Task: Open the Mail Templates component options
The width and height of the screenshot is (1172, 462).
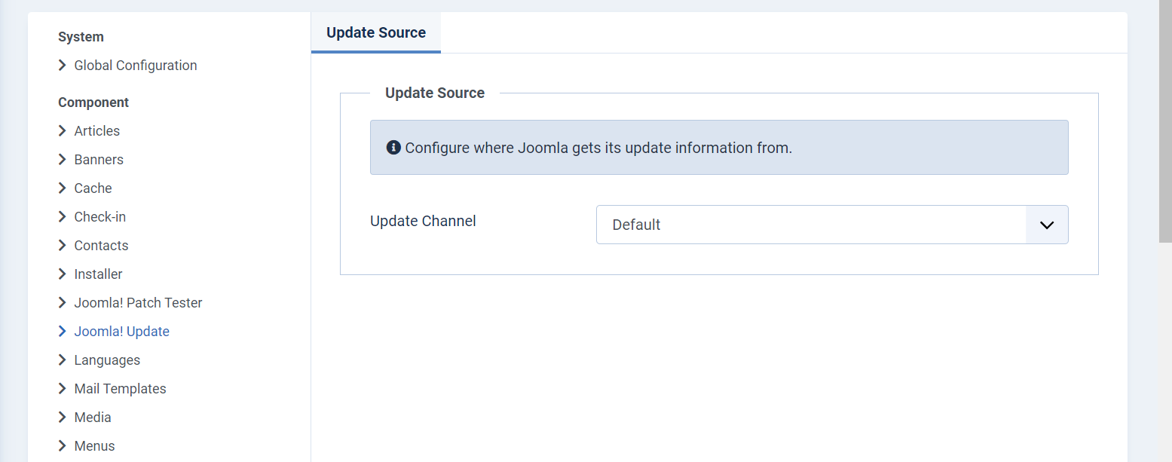Action: [x=121, y=389]
